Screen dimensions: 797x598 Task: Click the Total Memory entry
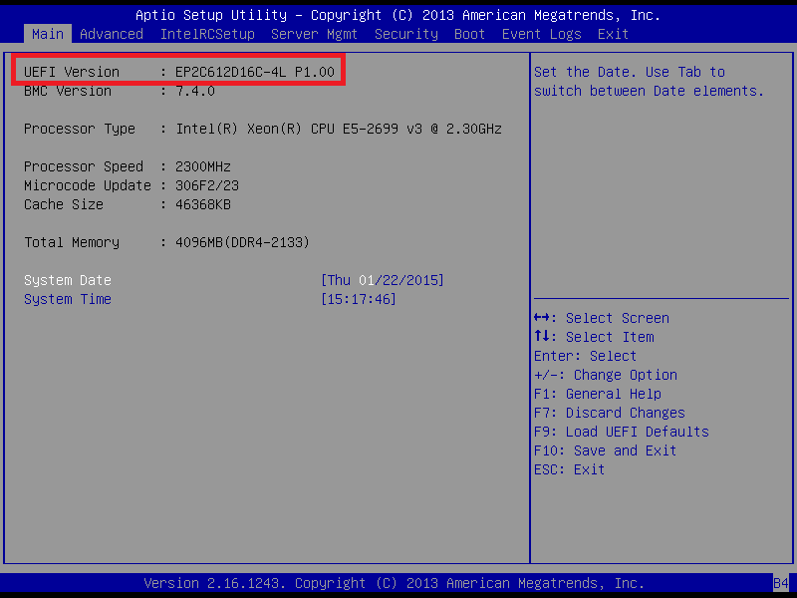coord(166,242)
